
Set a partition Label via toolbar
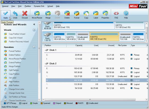pos(96,15)
